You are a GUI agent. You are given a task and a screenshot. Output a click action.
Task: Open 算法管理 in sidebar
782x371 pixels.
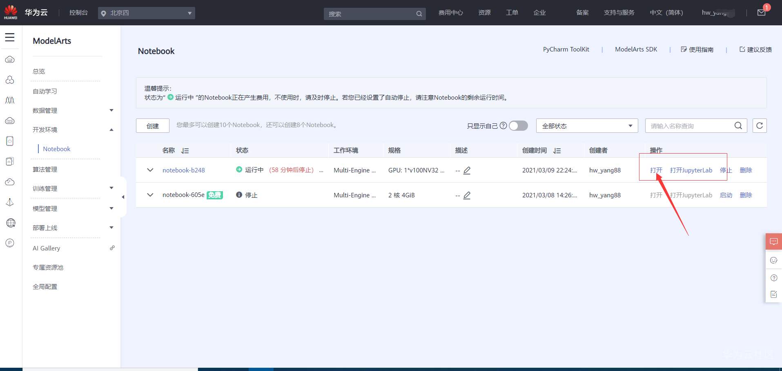point(45,169)
